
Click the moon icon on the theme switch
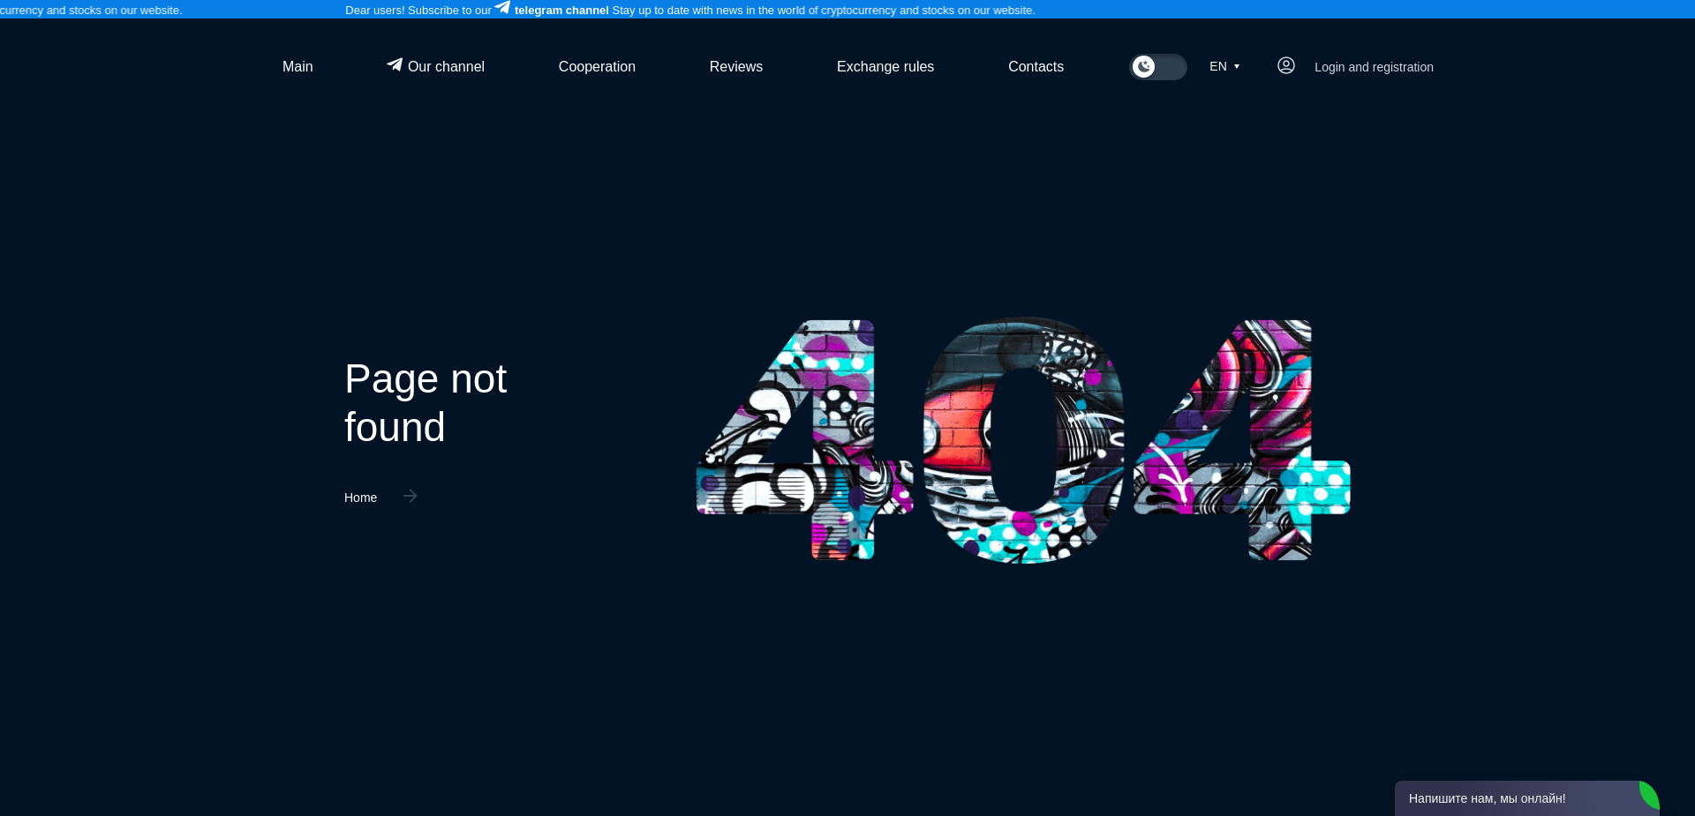[x=1144, y=66]
